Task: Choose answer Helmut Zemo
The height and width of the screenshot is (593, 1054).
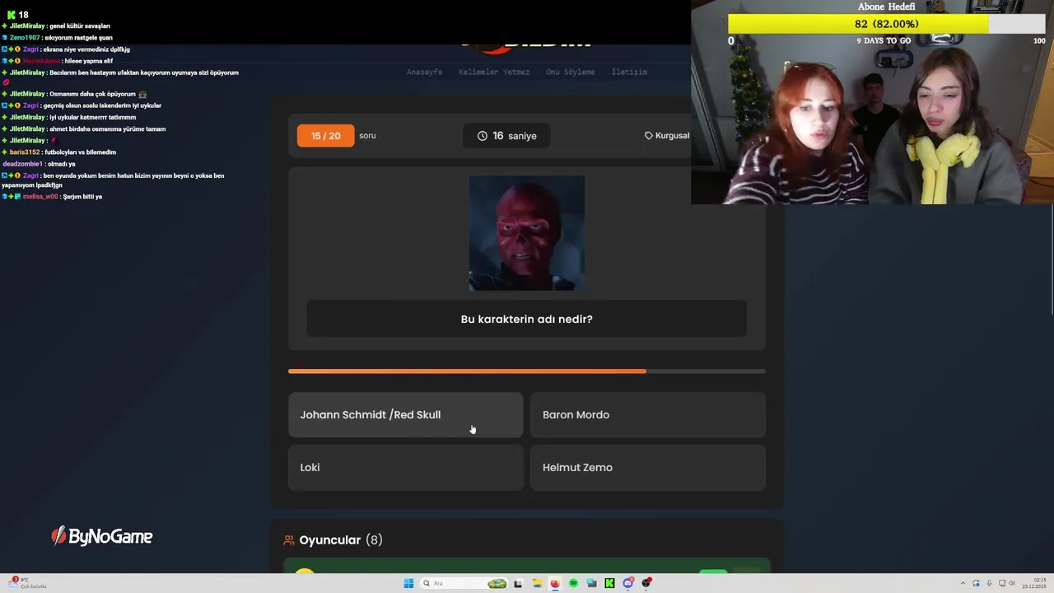Action: (648, 467)
